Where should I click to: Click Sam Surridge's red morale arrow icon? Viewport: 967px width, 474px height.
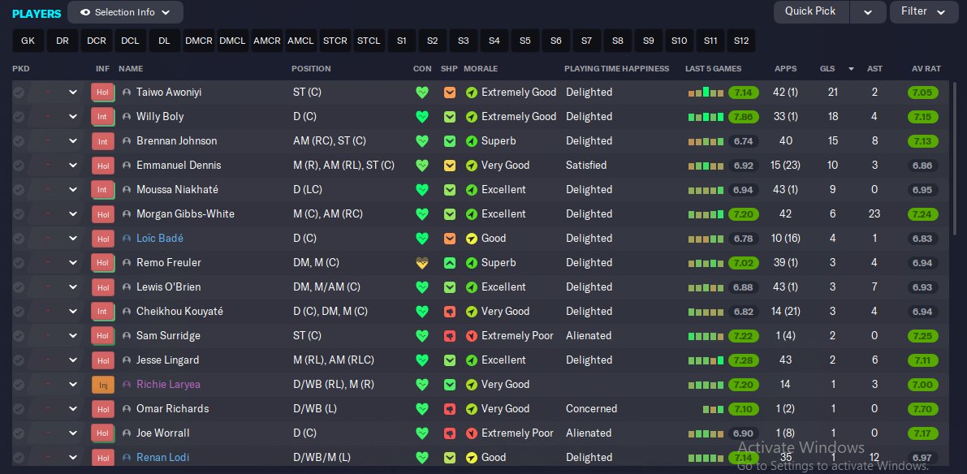click(x=472, y=336)
